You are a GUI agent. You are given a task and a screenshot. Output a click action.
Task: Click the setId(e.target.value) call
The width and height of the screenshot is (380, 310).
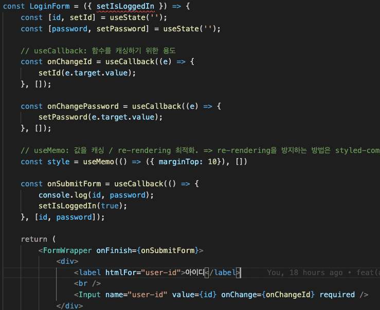[x=87, y=73]
